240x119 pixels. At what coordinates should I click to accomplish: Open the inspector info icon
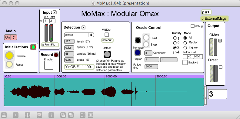[x=51, y=115]
